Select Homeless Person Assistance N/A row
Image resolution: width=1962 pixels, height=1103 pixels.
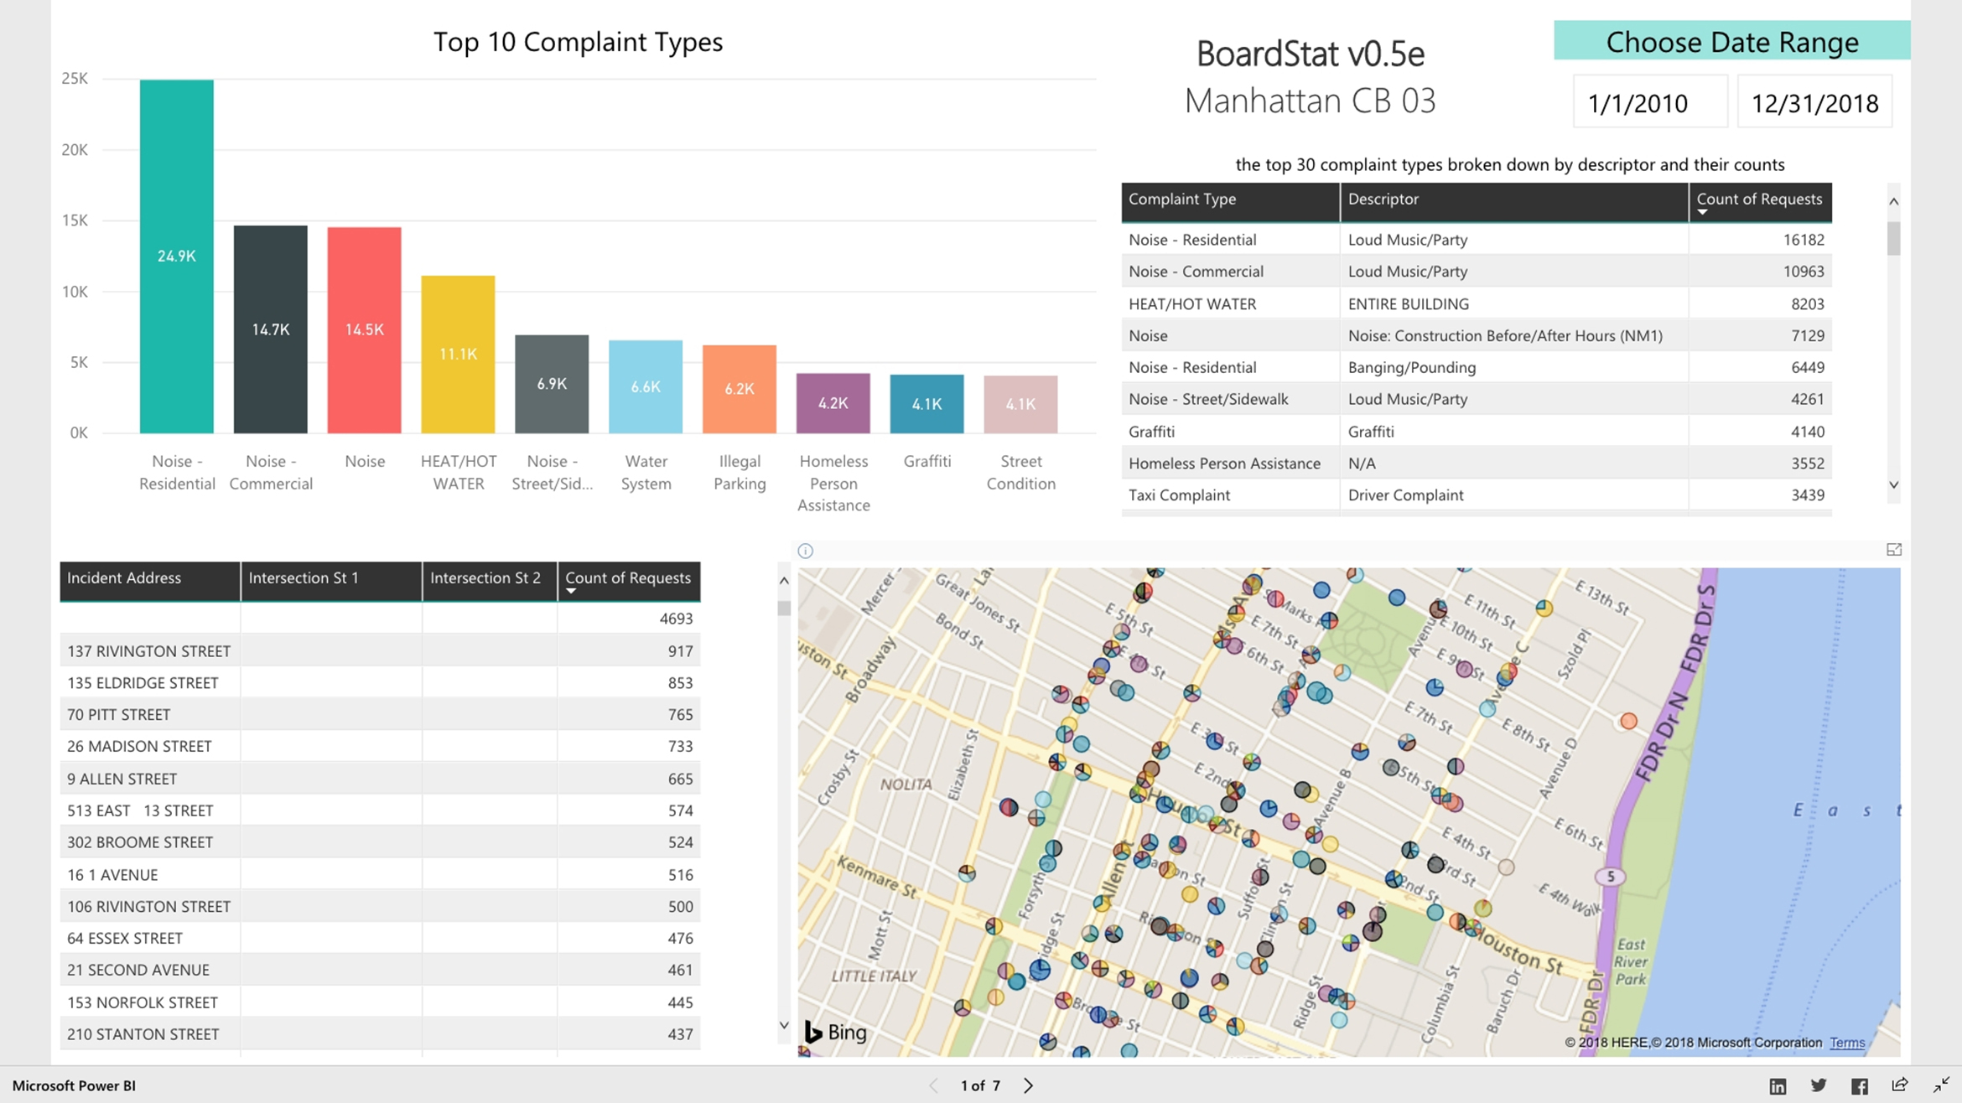point(1477,463)
